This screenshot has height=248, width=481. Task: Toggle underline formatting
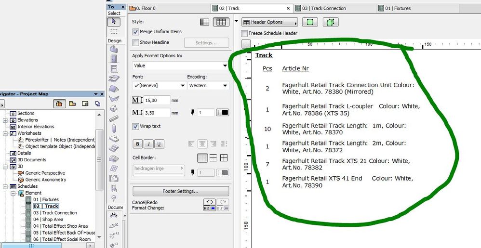point(159,144)
